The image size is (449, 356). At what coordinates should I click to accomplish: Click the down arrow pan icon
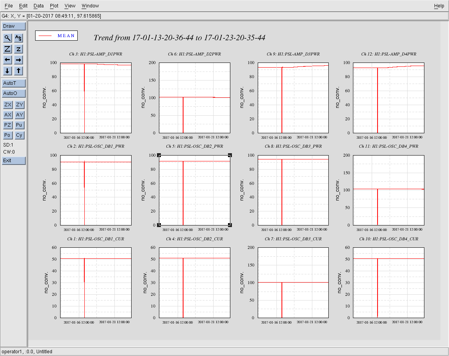pyautogui.click(x=7, y=71)
